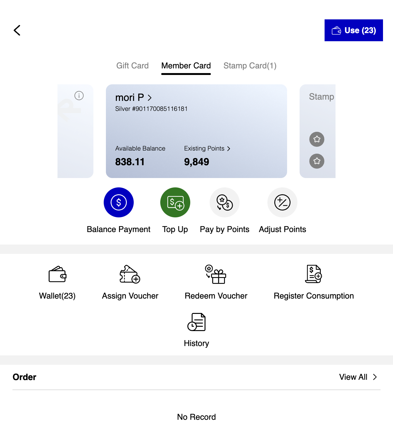The image size is (393, 431).
Task: Click the Available Balance label
Action: (140, 148)
